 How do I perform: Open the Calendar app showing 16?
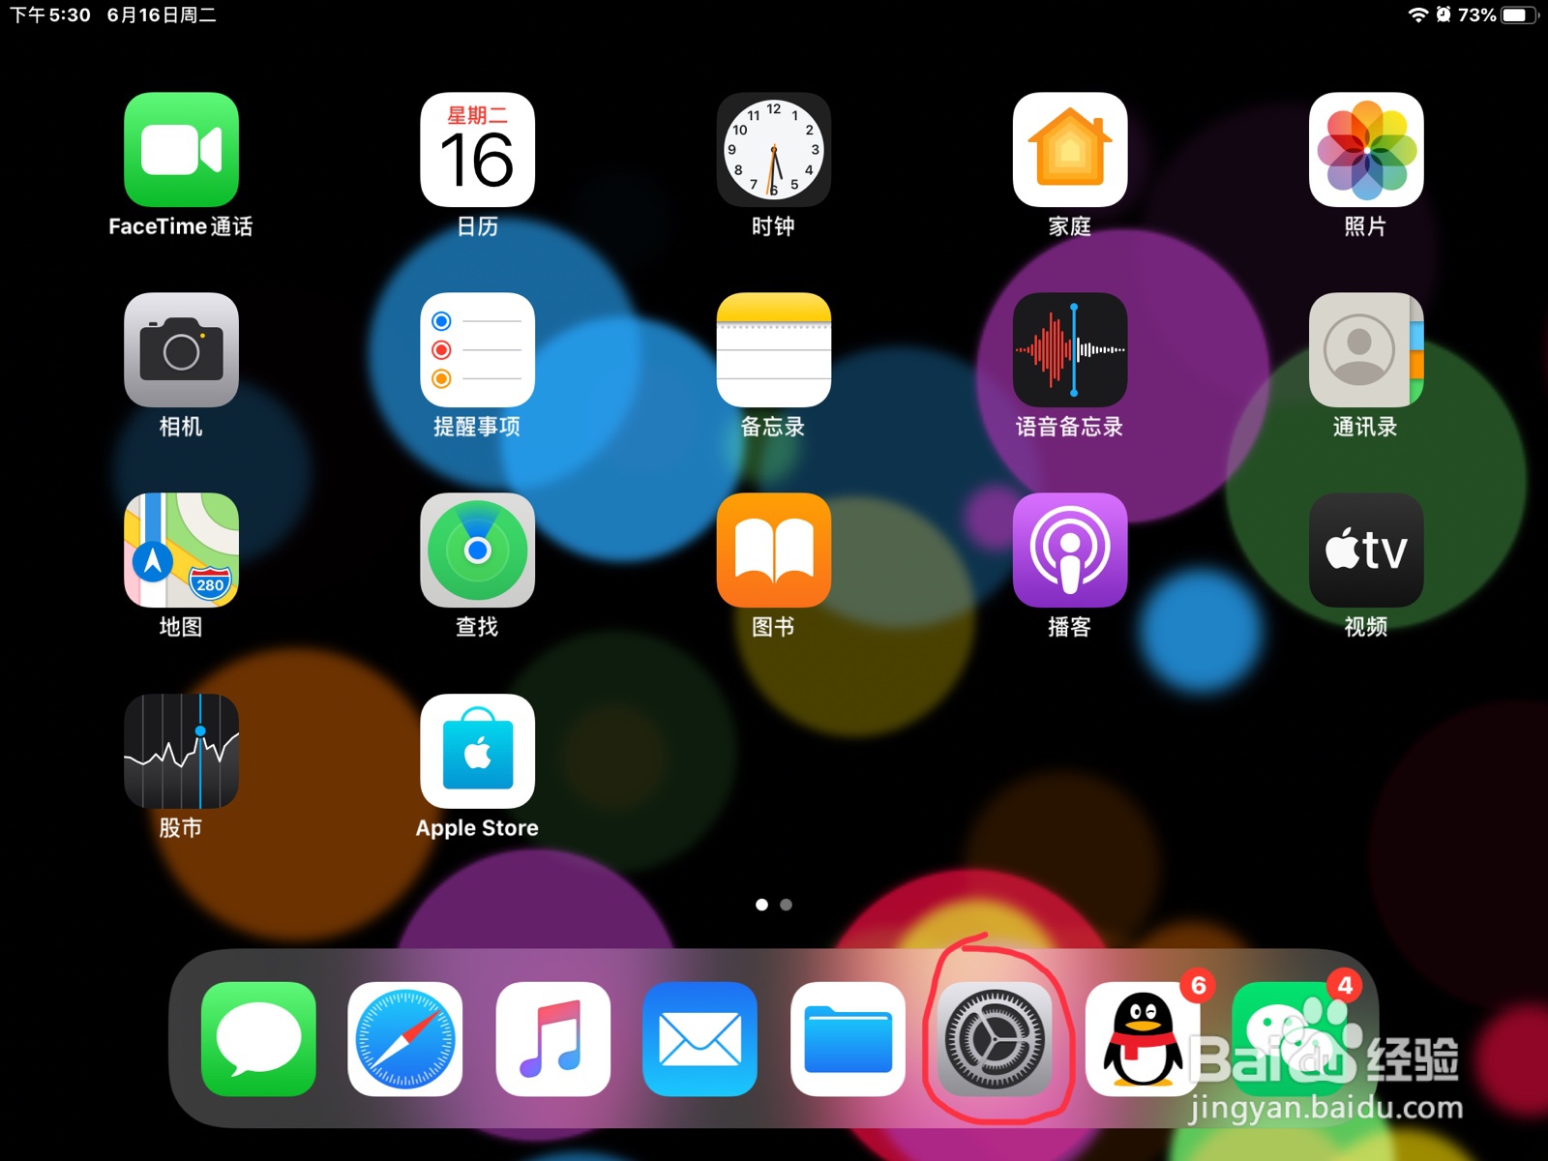477,150
